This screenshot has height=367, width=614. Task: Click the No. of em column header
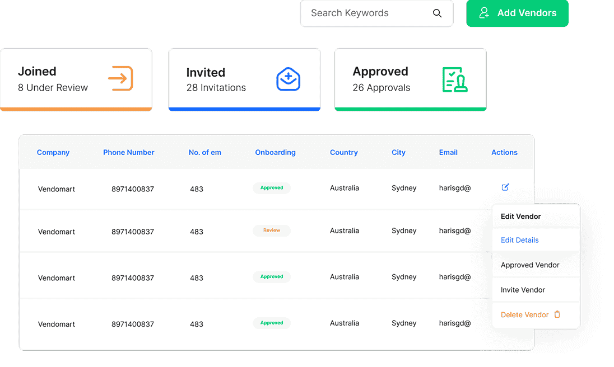205,152
